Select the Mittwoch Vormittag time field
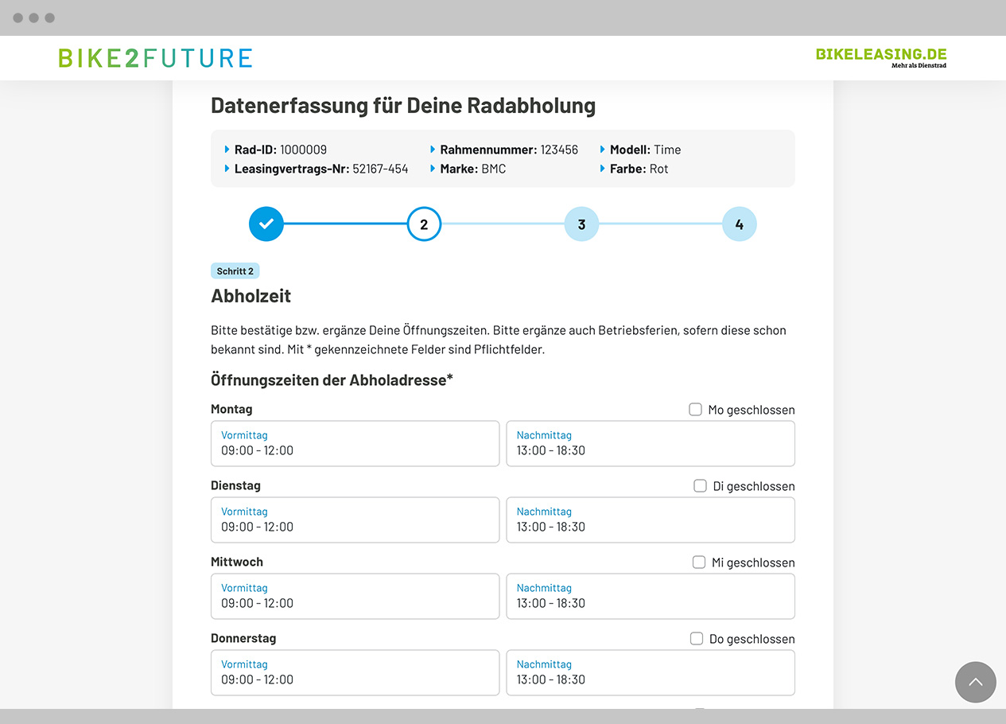Image resolution: width=1006 pixels, height=724 pixels. pyautogui.click(x=355, y=596)
